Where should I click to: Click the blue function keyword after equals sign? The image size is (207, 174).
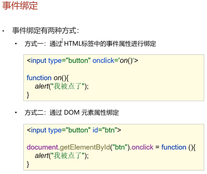174,147
